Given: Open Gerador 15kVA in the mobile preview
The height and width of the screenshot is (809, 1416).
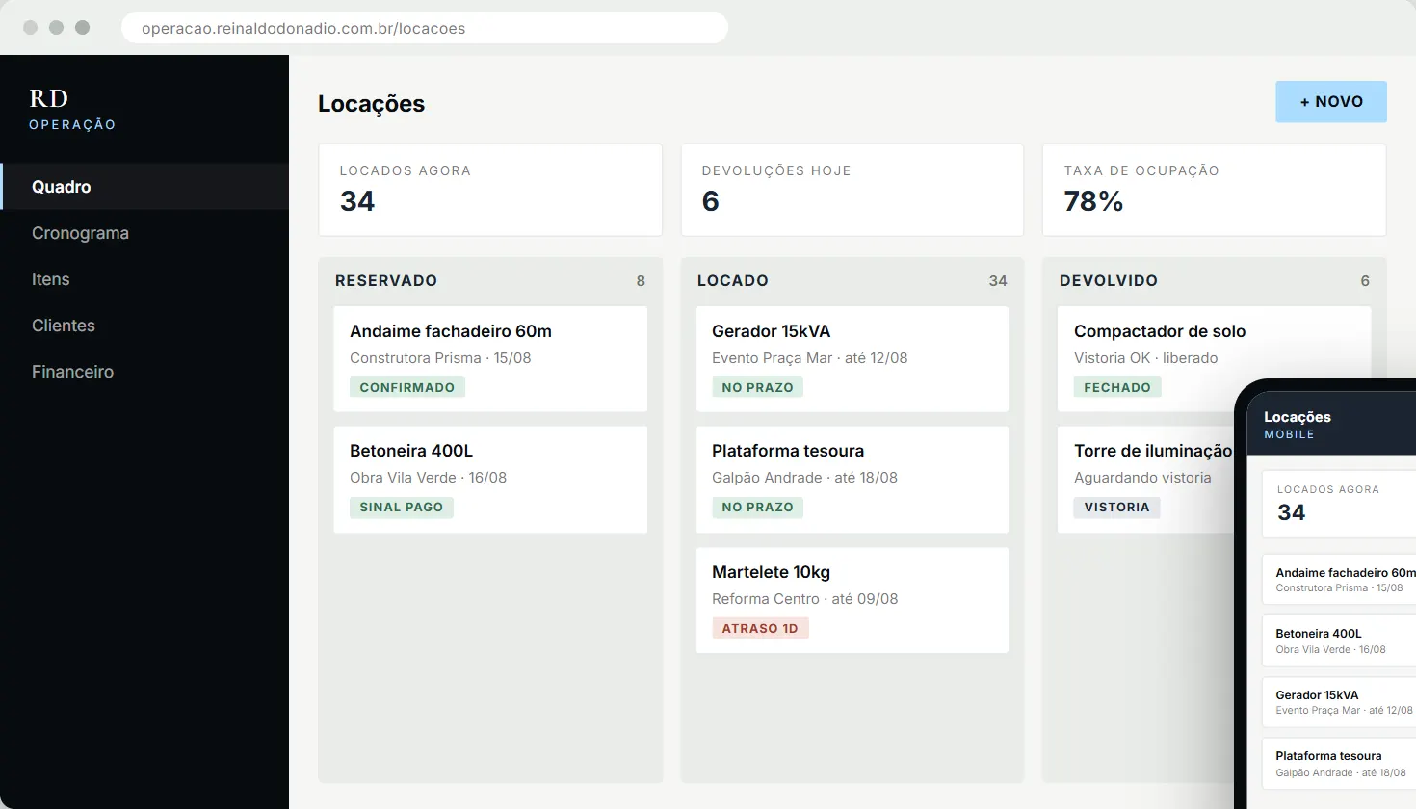Looking at the screenshot, I should tap(1339, 702).
